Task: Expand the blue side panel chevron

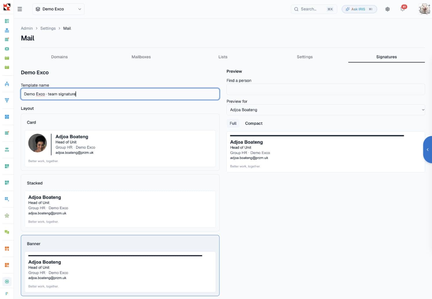Action: [428, 150]
